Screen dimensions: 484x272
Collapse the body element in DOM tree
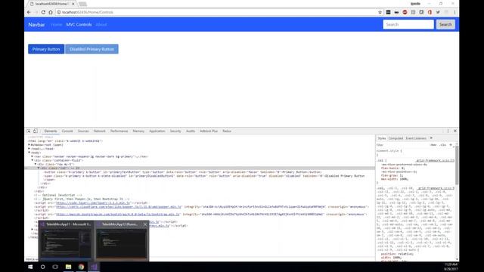pyautogui.click(x=29, y=153)
